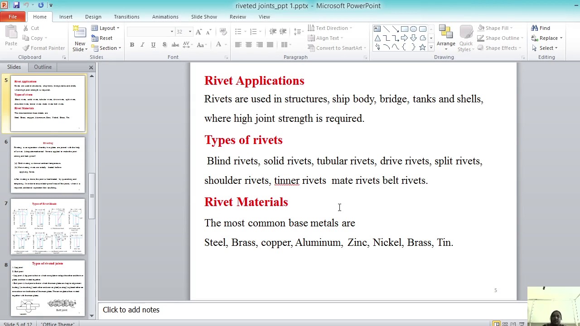Screen dimensions: 580x326
Task: Toggle Underline formatting
Action: (153, 45)
